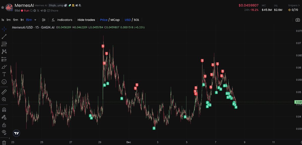Open the token's website globe icon
302x145 pixels.
(x=45, y=11)
